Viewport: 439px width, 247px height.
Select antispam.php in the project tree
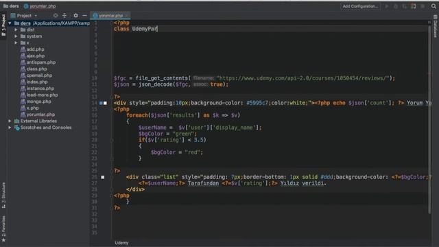click(x=41, y=62)
